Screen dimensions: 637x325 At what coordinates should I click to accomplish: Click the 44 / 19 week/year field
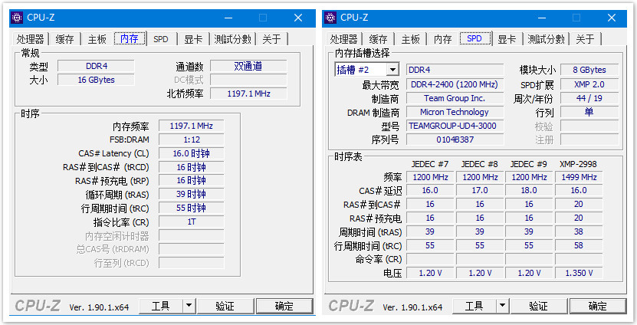point(589,98)
